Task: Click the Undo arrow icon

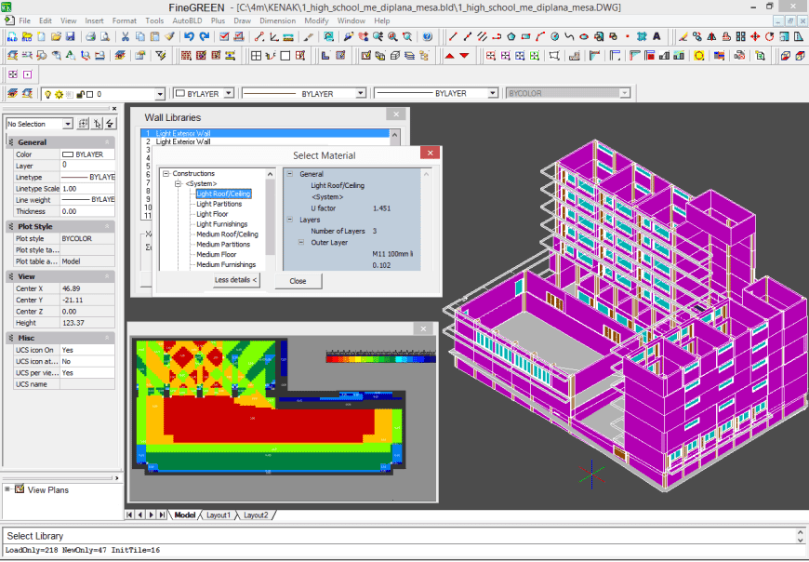Action: (x=189, y=36)
